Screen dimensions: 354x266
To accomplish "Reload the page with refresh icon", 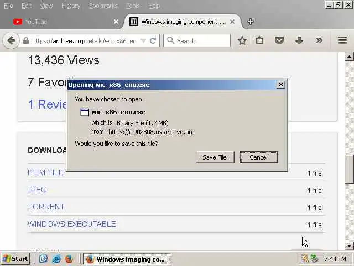I will click(x=153, y=40).
